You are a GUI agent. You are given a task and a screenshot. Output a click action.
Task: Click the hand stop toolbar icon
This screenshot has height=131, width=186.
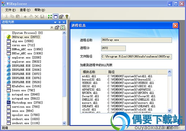[31, 16]
